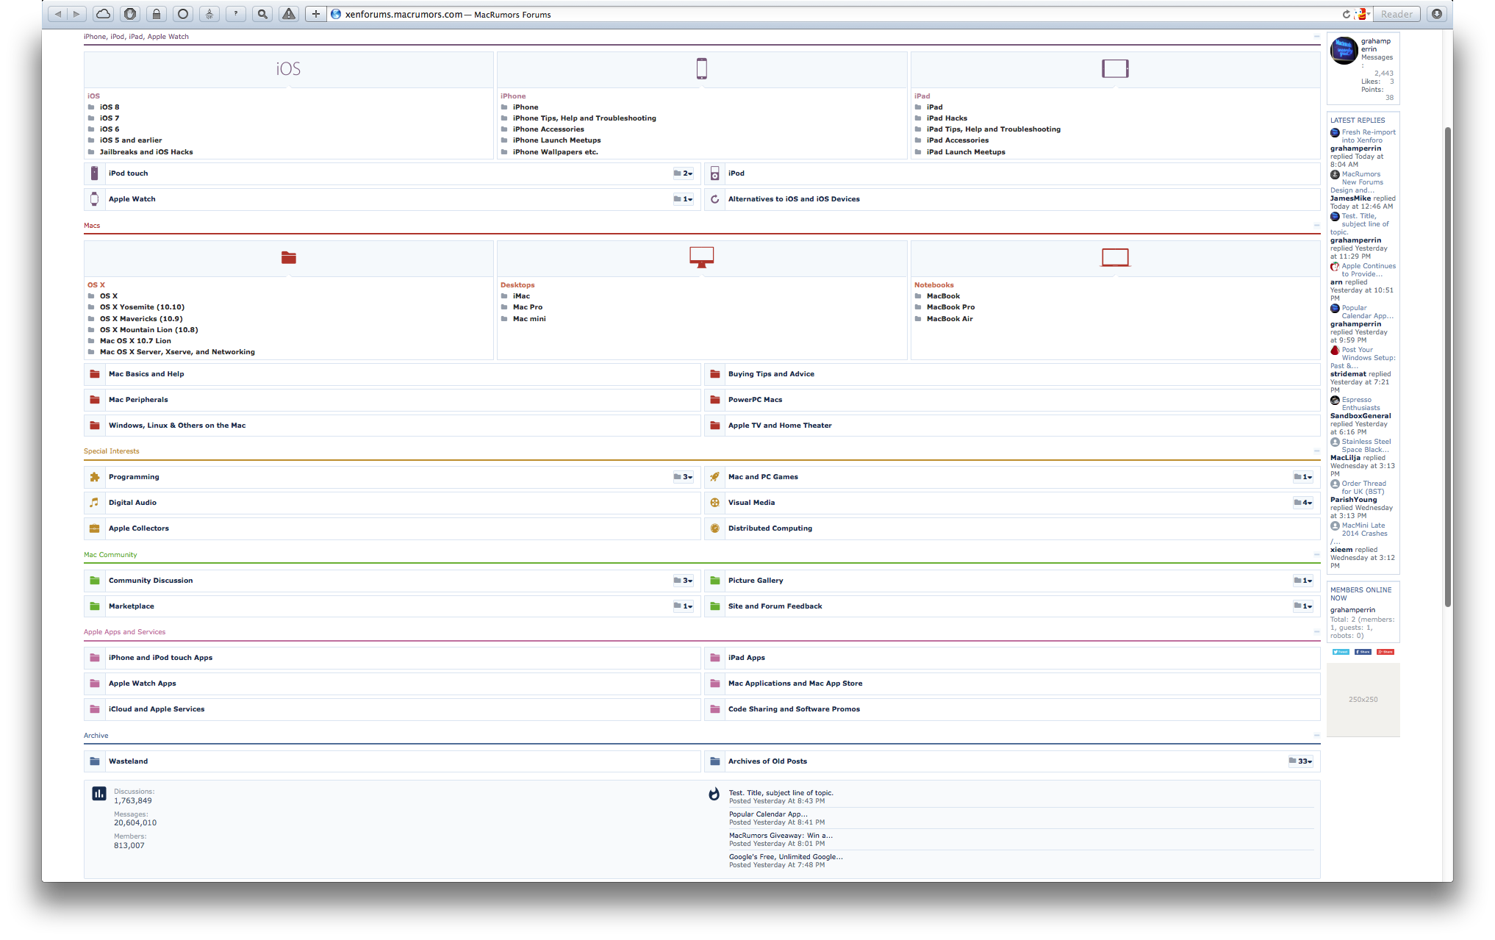Add bookmark with the plus button
This screenshot has width=1495, height=940.
[x=316, y=14]
